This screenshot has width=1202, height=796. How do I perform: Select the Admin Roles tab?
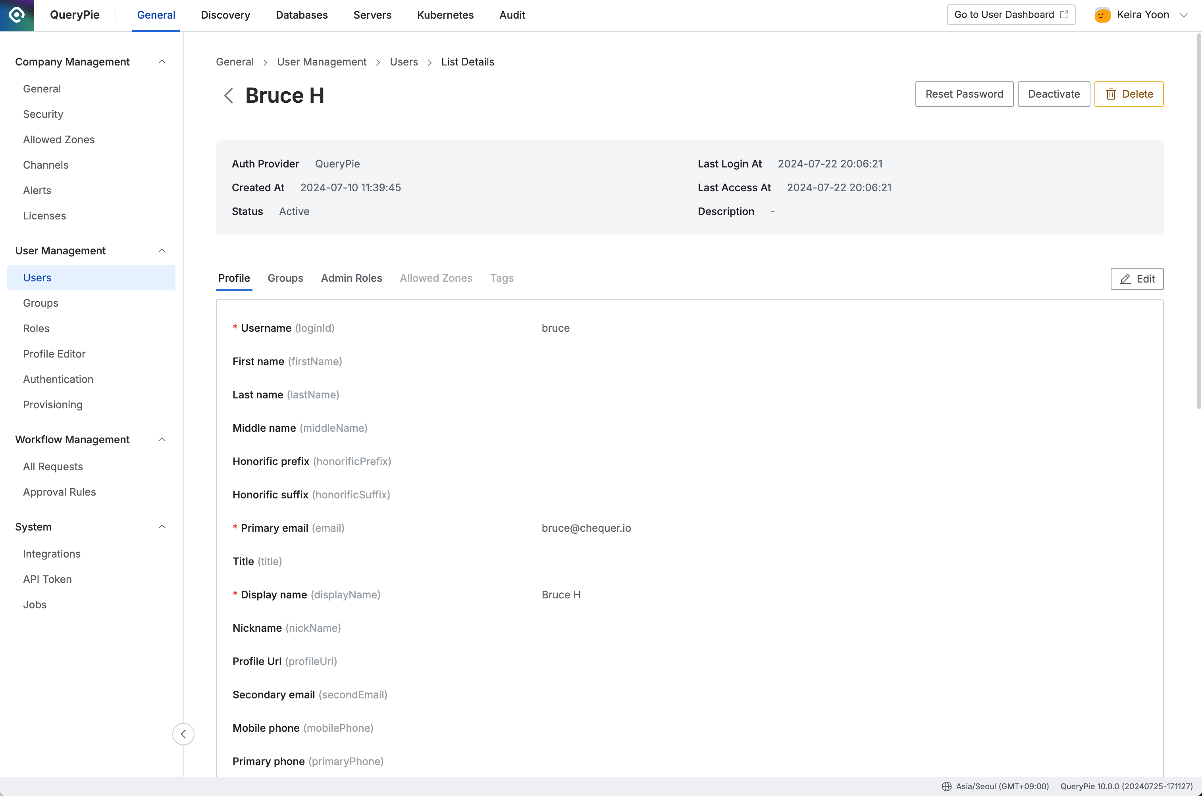351,278
